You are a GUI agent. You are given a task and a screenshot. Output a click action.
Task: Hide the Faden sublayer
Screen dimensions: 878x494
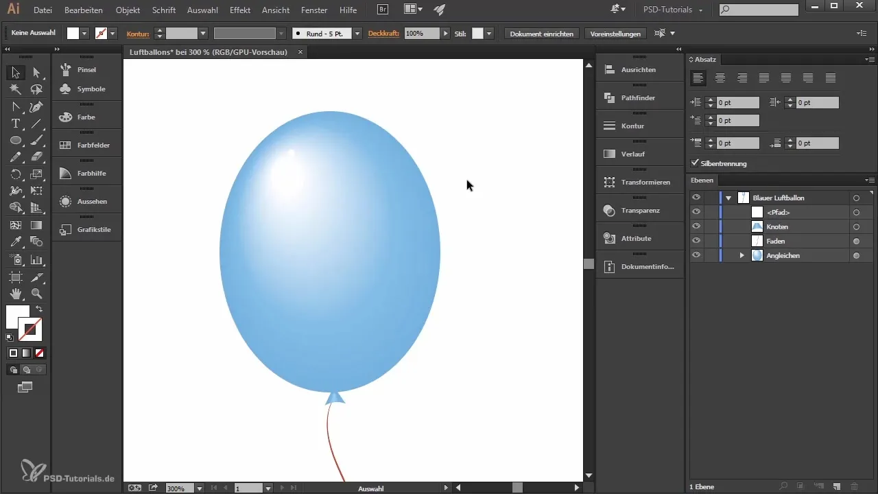[696, 241]
